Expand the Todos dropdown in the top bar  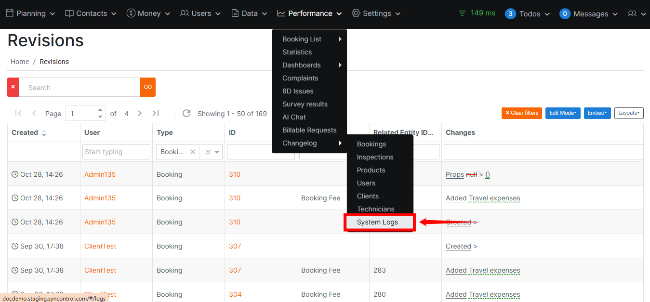[528, 13]
